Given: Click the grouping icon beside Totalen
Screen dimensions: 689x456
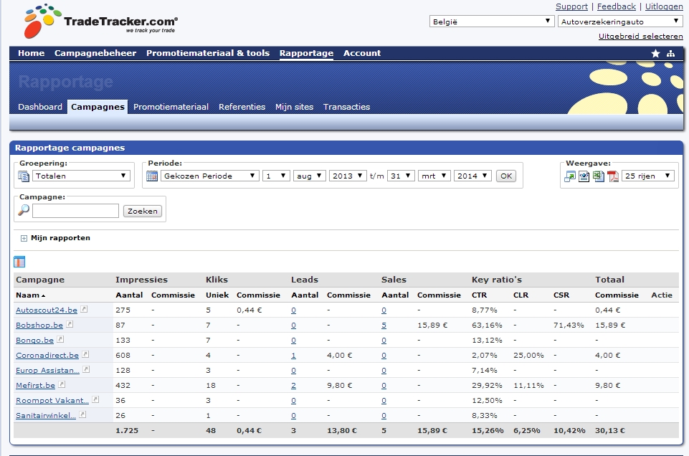Looking at the screenshot, I should pos(23,176).
